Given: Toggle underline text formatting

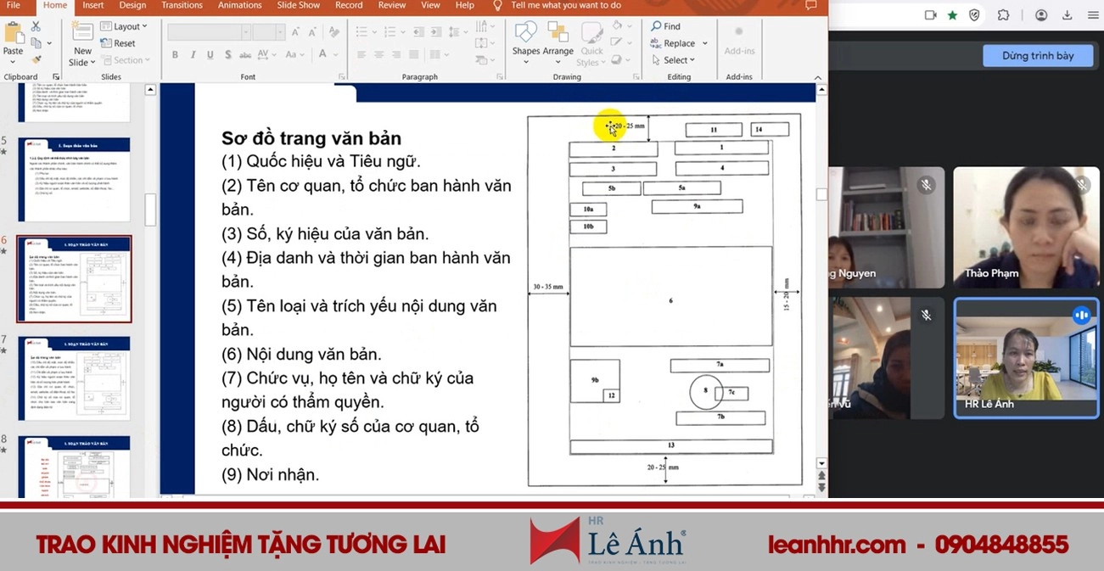Looking at the screenshot, I should click(209, 53).
